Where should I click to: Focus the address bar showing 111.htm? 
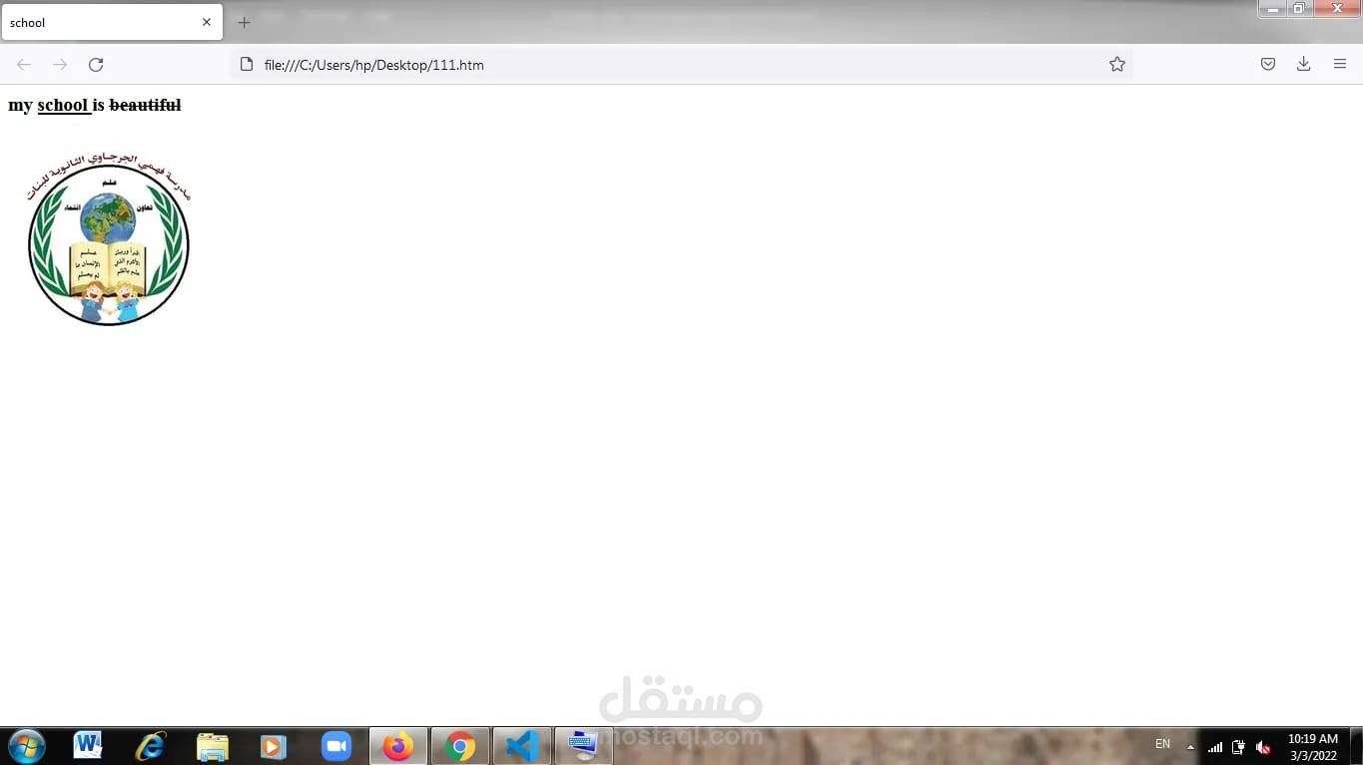click(x=682, y=65)
